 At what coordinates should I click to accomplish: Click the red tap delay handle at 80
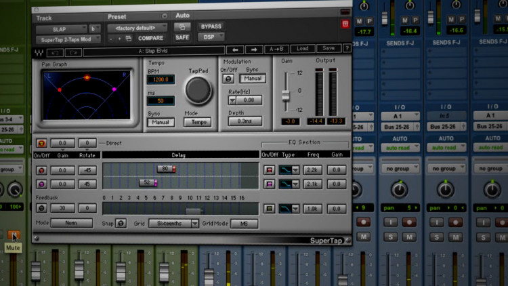coord(166,169)
